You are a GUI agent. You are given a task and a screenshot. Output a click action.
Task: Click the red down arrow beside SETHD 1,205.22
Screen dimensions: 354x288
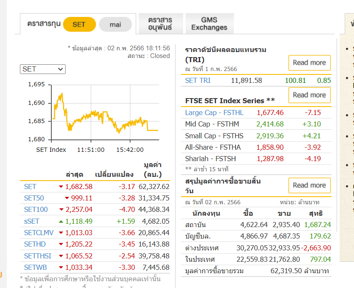(61, 244)
